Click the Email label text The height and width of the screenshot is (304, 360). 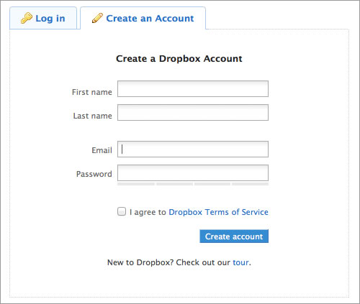(102, 150)
